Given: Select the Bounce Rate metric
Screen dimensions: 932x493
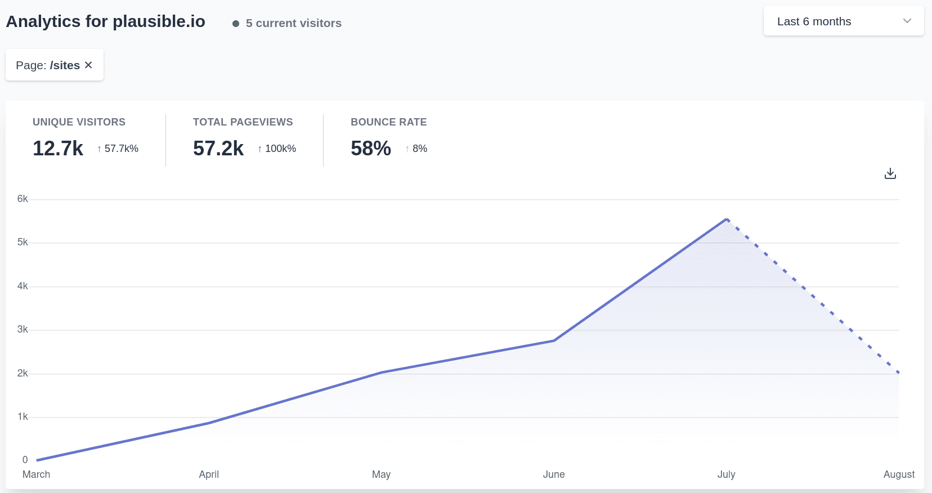Looking at the screenshot, I should [389, 140].
